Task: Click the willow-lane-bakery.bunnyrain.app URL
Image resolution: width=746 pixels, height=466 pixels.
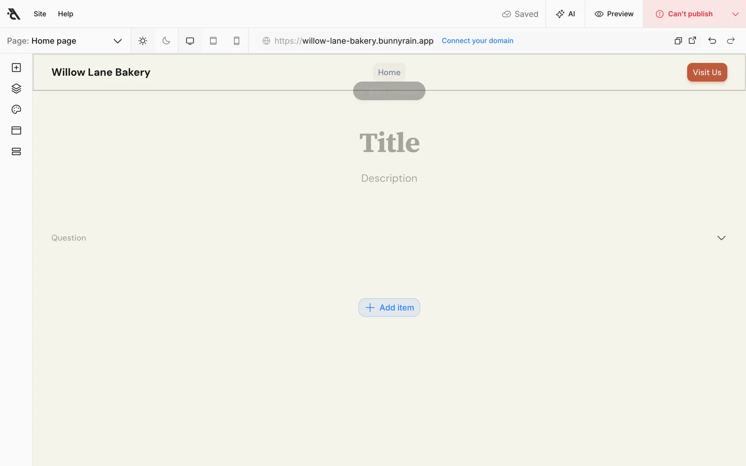Action: pos(354,41)
